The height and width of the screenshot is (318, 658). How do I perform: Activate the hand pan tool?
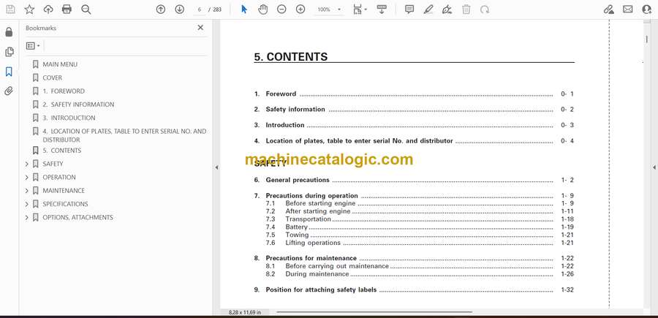pyautogui.click(x=262, y=10)
